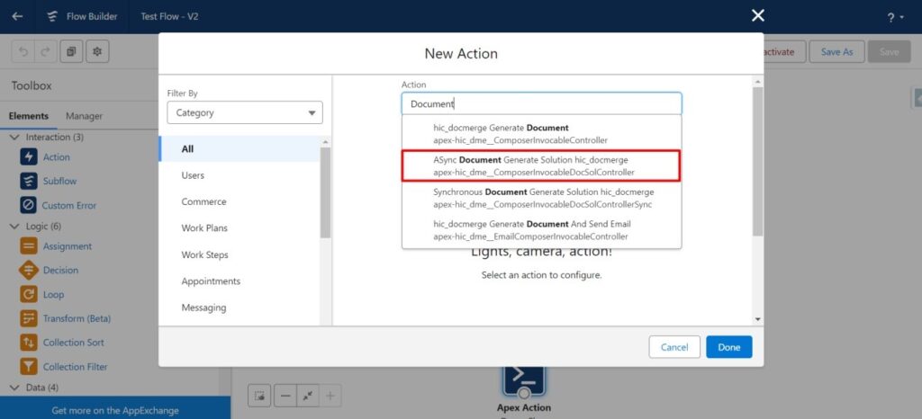Screen dimensions: 922x419
Task: Click the Save As button
Action: (836, 51)
